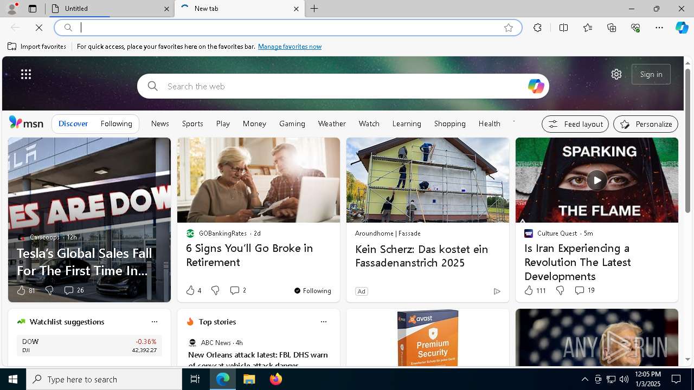The image size is (694, 390).
Task: Dislike the Iran Revolution article
Action: (x=560, y=290)
